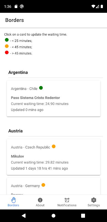Tap the Notifications alarm clock icon
Image resolution: width=107 pixels, height=222 pixels.
[67, 200]
